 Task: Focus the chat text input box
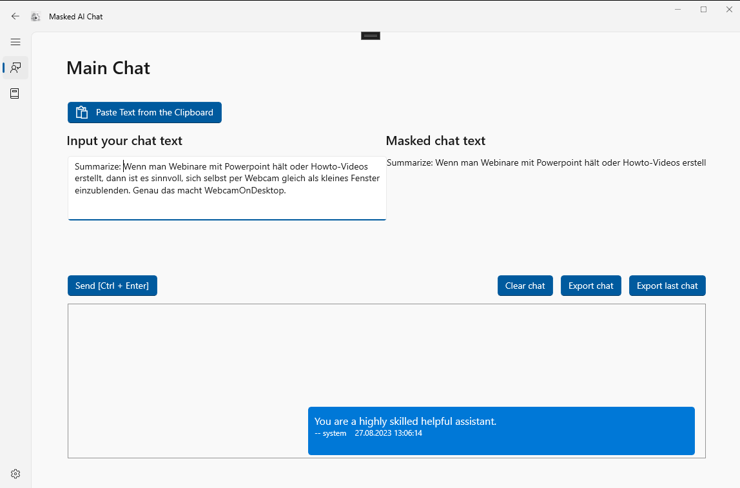(227, 188)
